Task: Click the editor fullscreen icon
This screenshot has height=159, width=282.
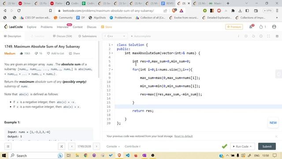Action: [x=268, y=36]
